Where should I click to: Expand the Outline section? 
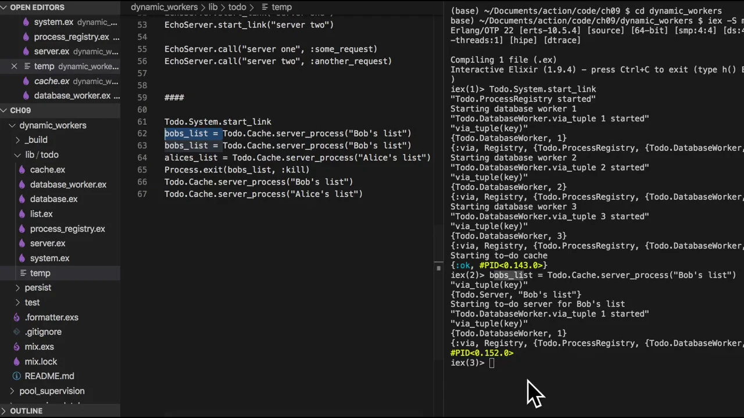4,411
